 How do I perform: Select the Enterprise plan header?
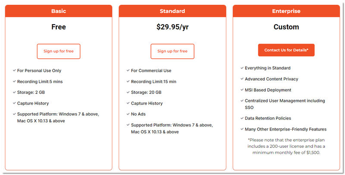point(286,11)
